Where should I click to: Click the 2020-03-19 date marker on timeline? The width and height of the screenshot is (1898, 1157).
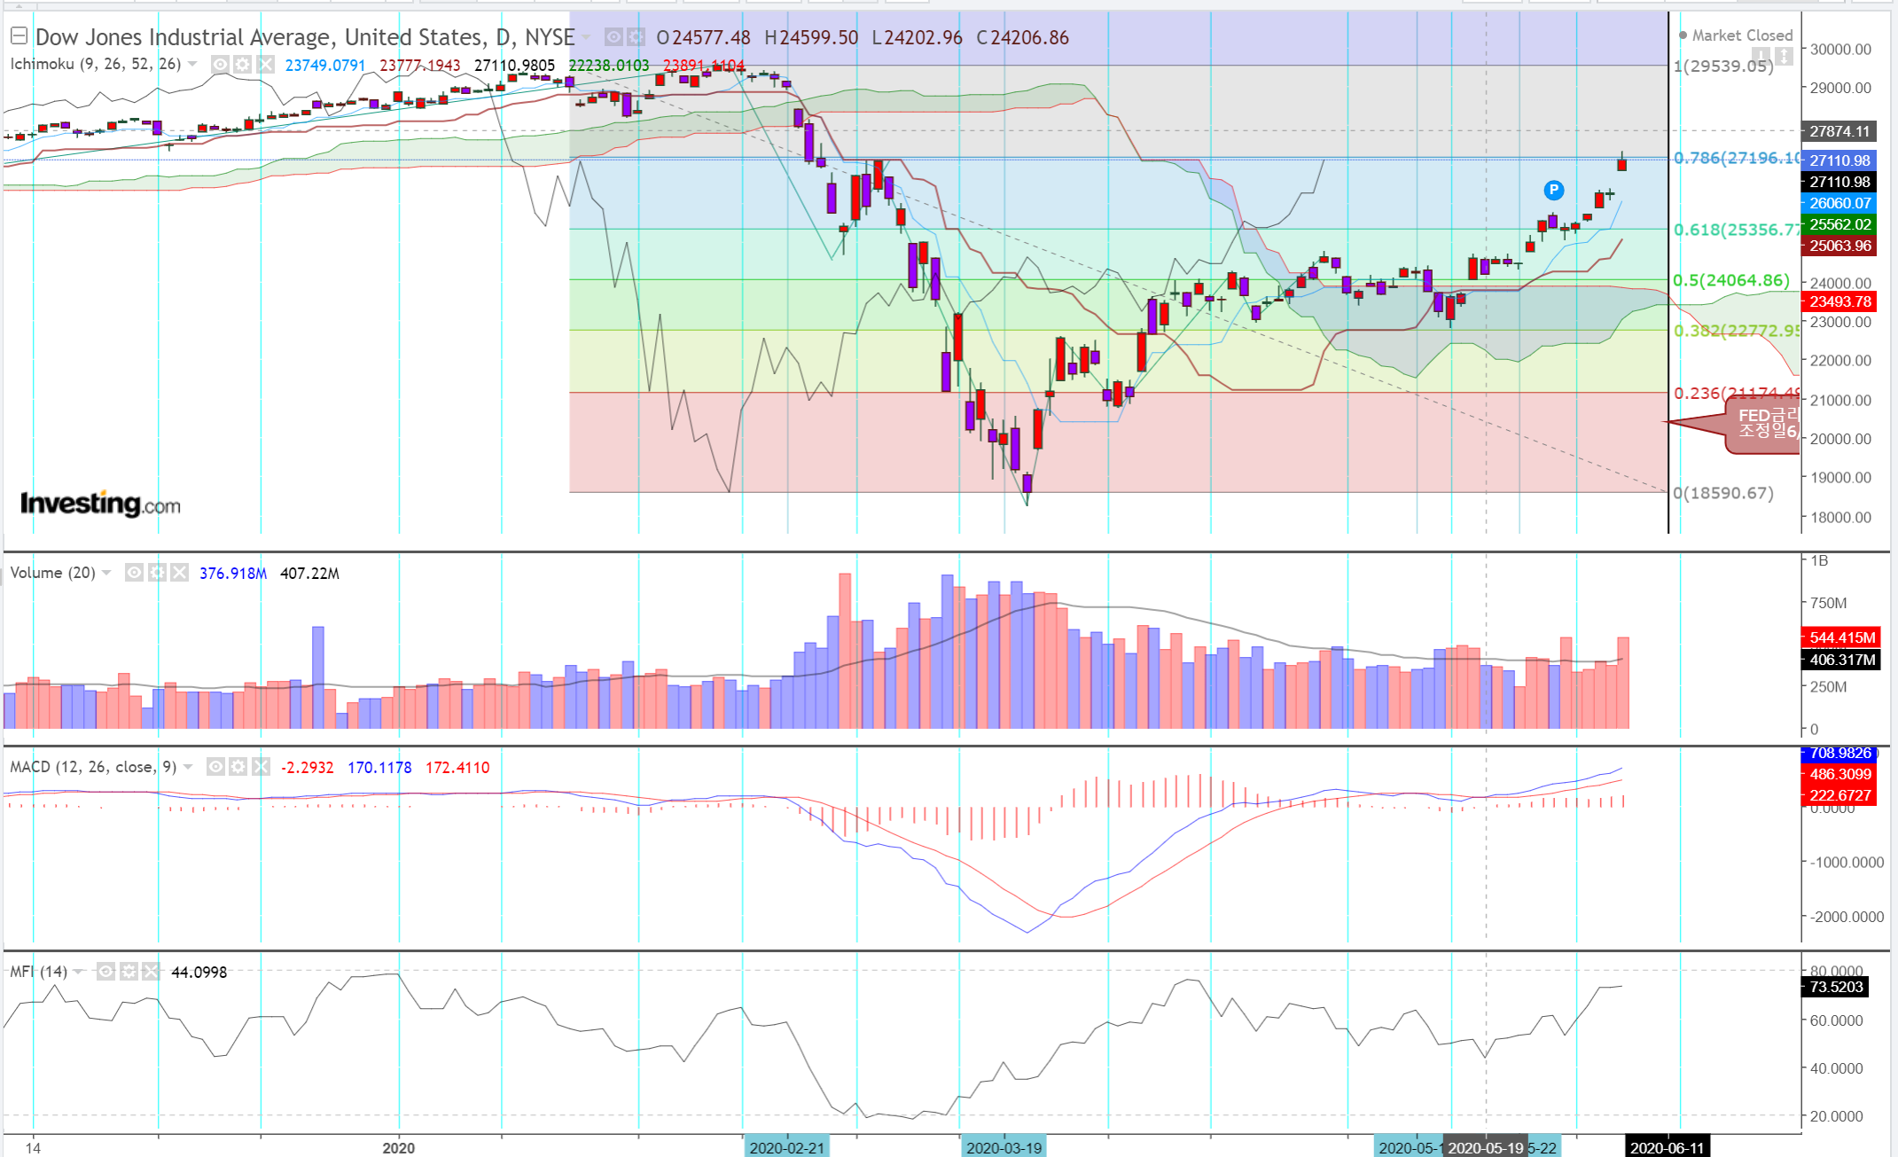(x=1004, y=1147)
